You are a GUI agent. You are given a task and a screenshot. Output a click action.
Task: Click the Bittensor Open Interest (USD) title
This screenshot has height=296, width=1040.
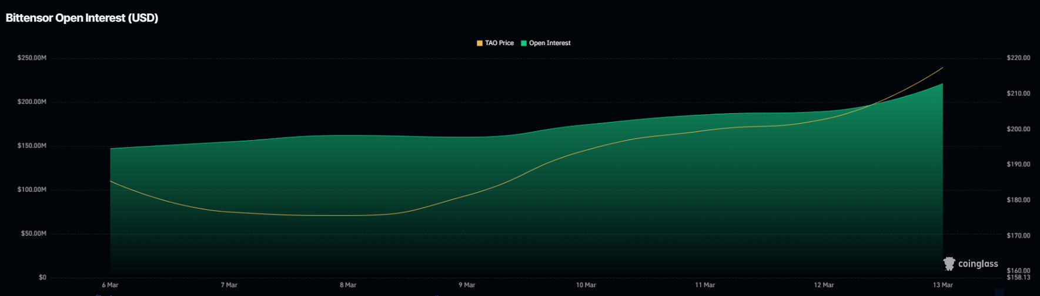point(82,18)
